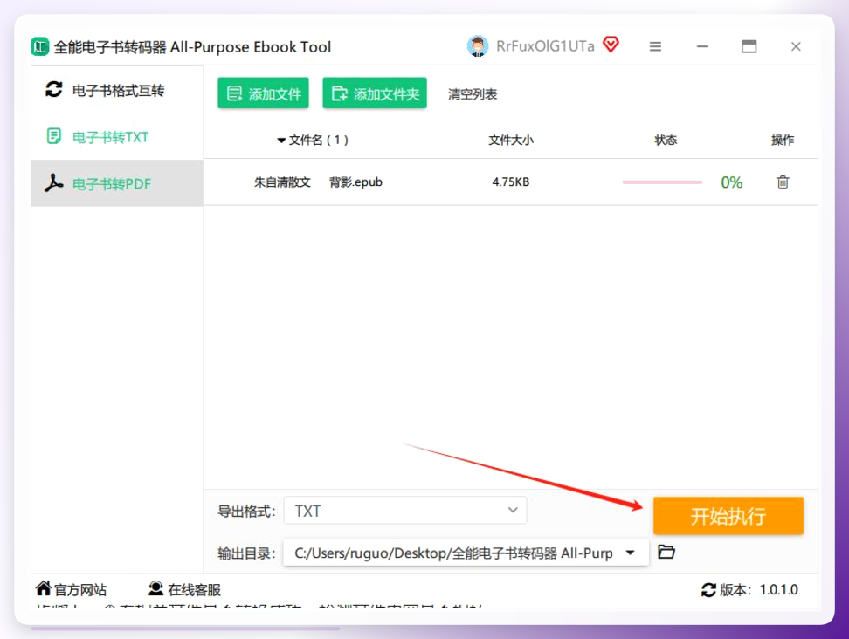Open the user avatar profile
Image resolution: width=849 pixels, height=639 pixels.
coord(477,46)
